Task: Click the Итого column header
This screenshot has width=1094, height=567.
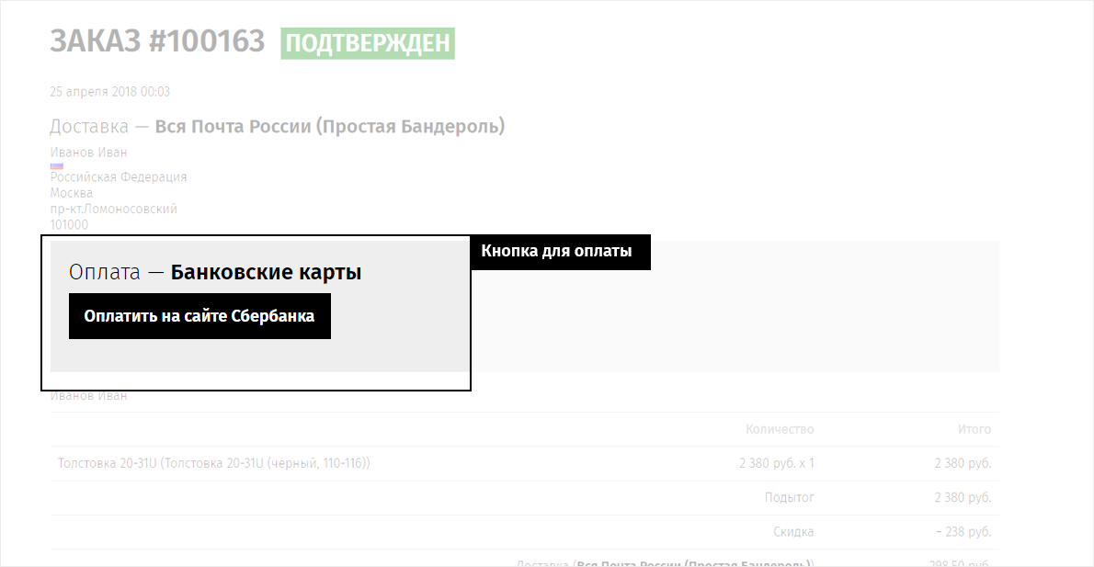Action: coord(974,429)
